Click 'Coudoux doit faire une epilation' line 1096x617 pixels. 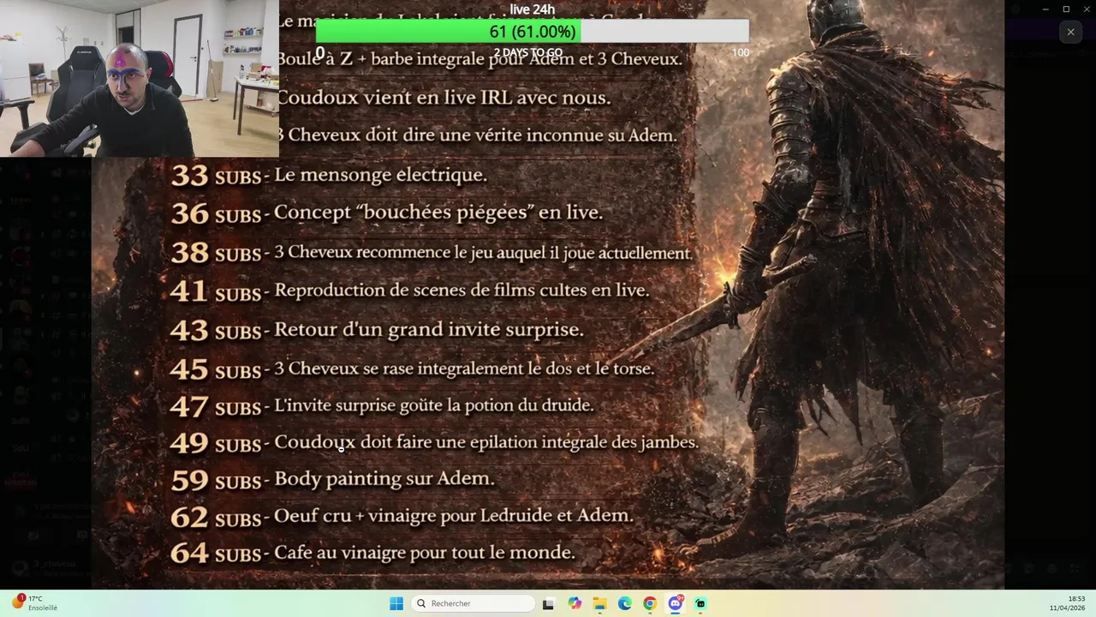point(435,442)
